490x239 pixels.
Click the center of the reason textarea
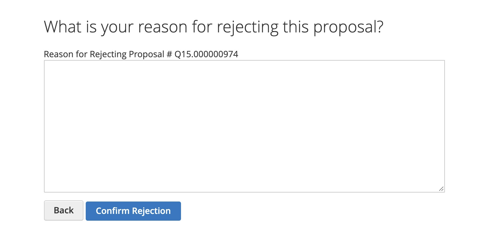[244, 126]
